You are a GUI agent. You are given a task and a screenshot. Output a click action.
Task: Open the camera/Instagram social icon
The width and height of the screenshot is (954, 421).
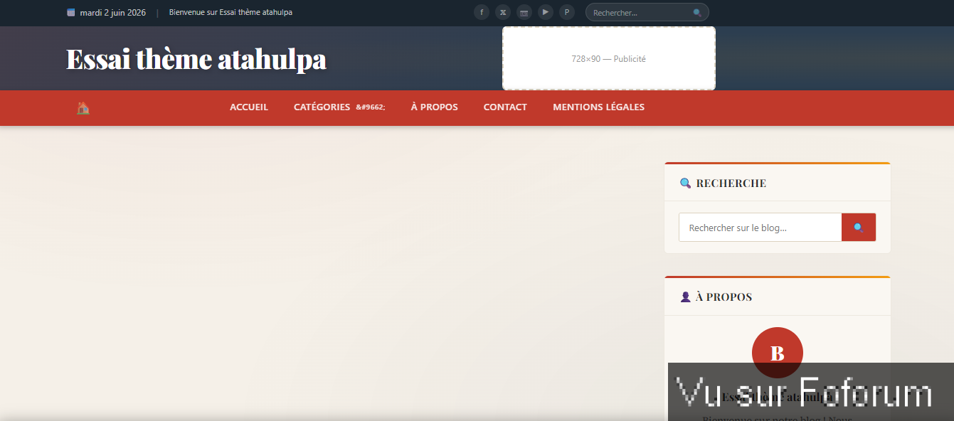[x=524, y=12]
